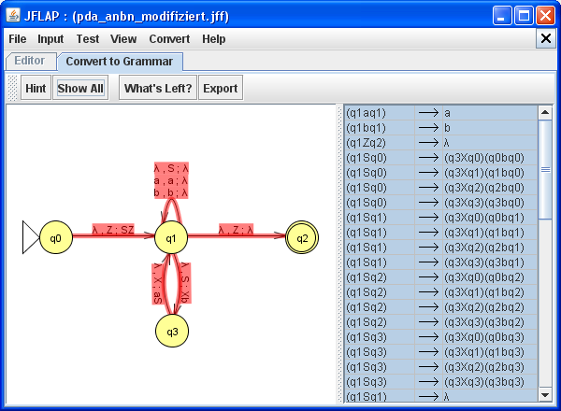This screenshot has width=561, height=411.
Task: Open the Input menu
Action: tap(50, 39)
